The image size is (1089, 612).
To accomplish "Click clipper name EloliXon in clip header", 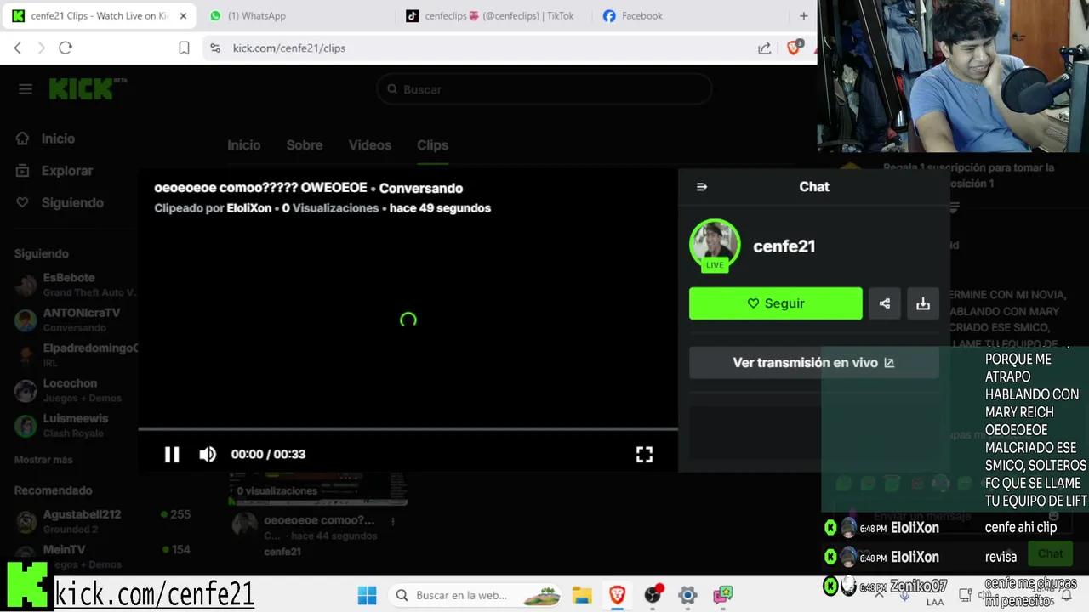I will click(x=249, y=208).
